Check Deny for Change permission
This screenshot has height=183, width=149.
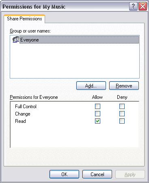pos(122,114)
